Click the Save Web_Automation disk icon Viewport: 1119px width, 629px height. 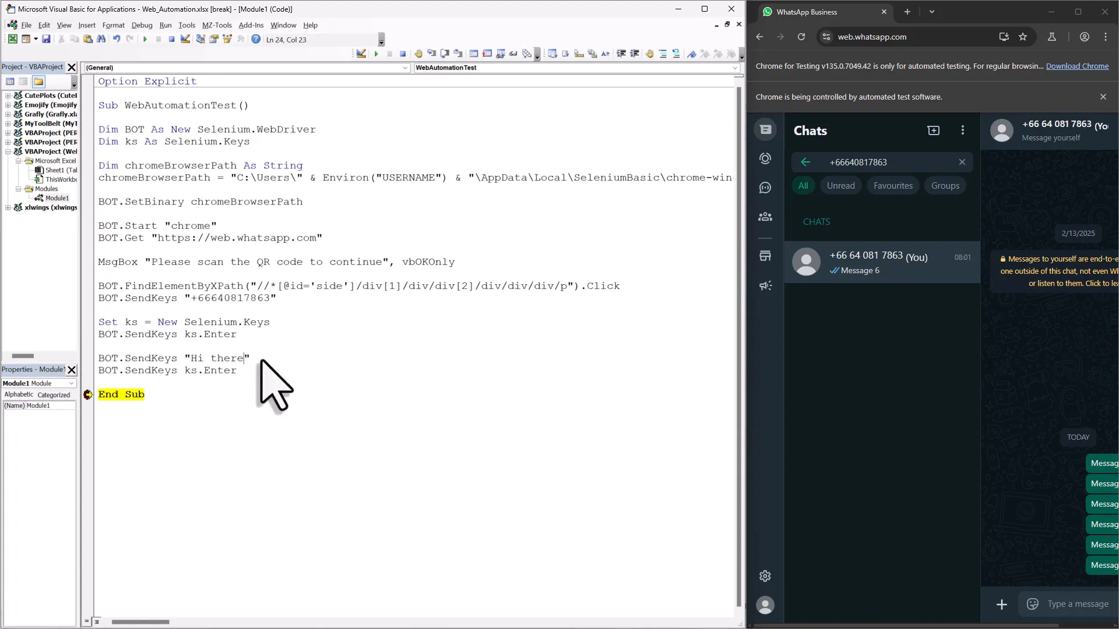(46, 39)
